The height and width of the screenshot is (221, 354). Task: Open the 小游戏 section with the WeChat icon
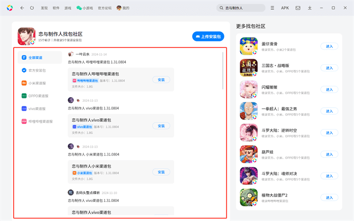point(84,8)
